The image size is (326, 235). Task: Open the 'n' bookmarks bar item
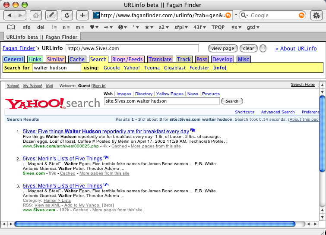click(66, 27)
